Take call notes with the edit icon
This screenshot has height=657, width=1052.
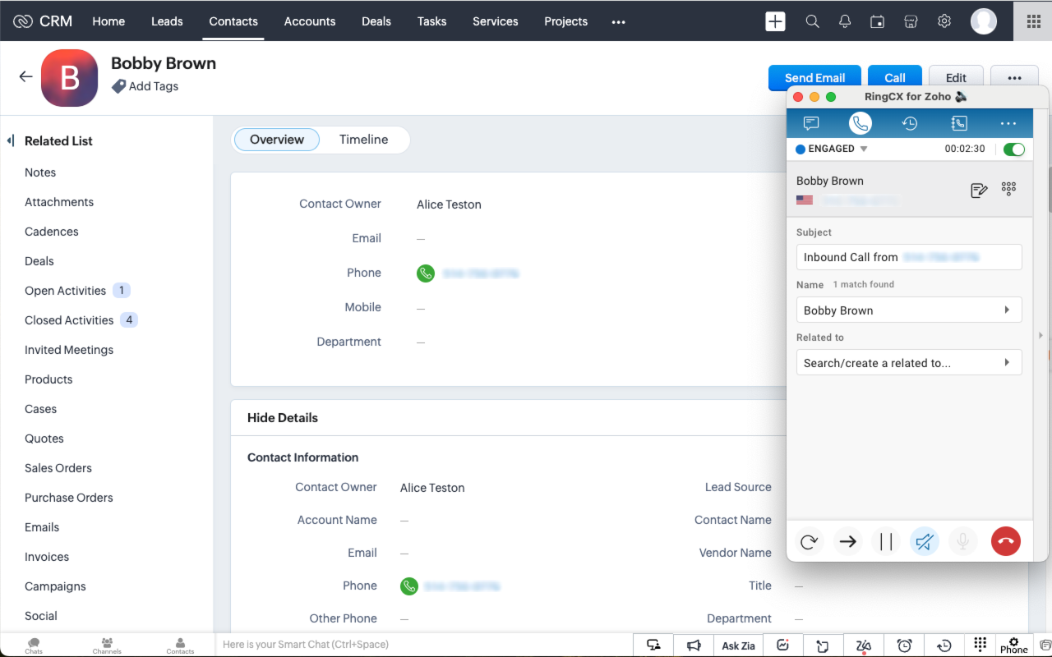pyautogui.click(x=978, y=189)
